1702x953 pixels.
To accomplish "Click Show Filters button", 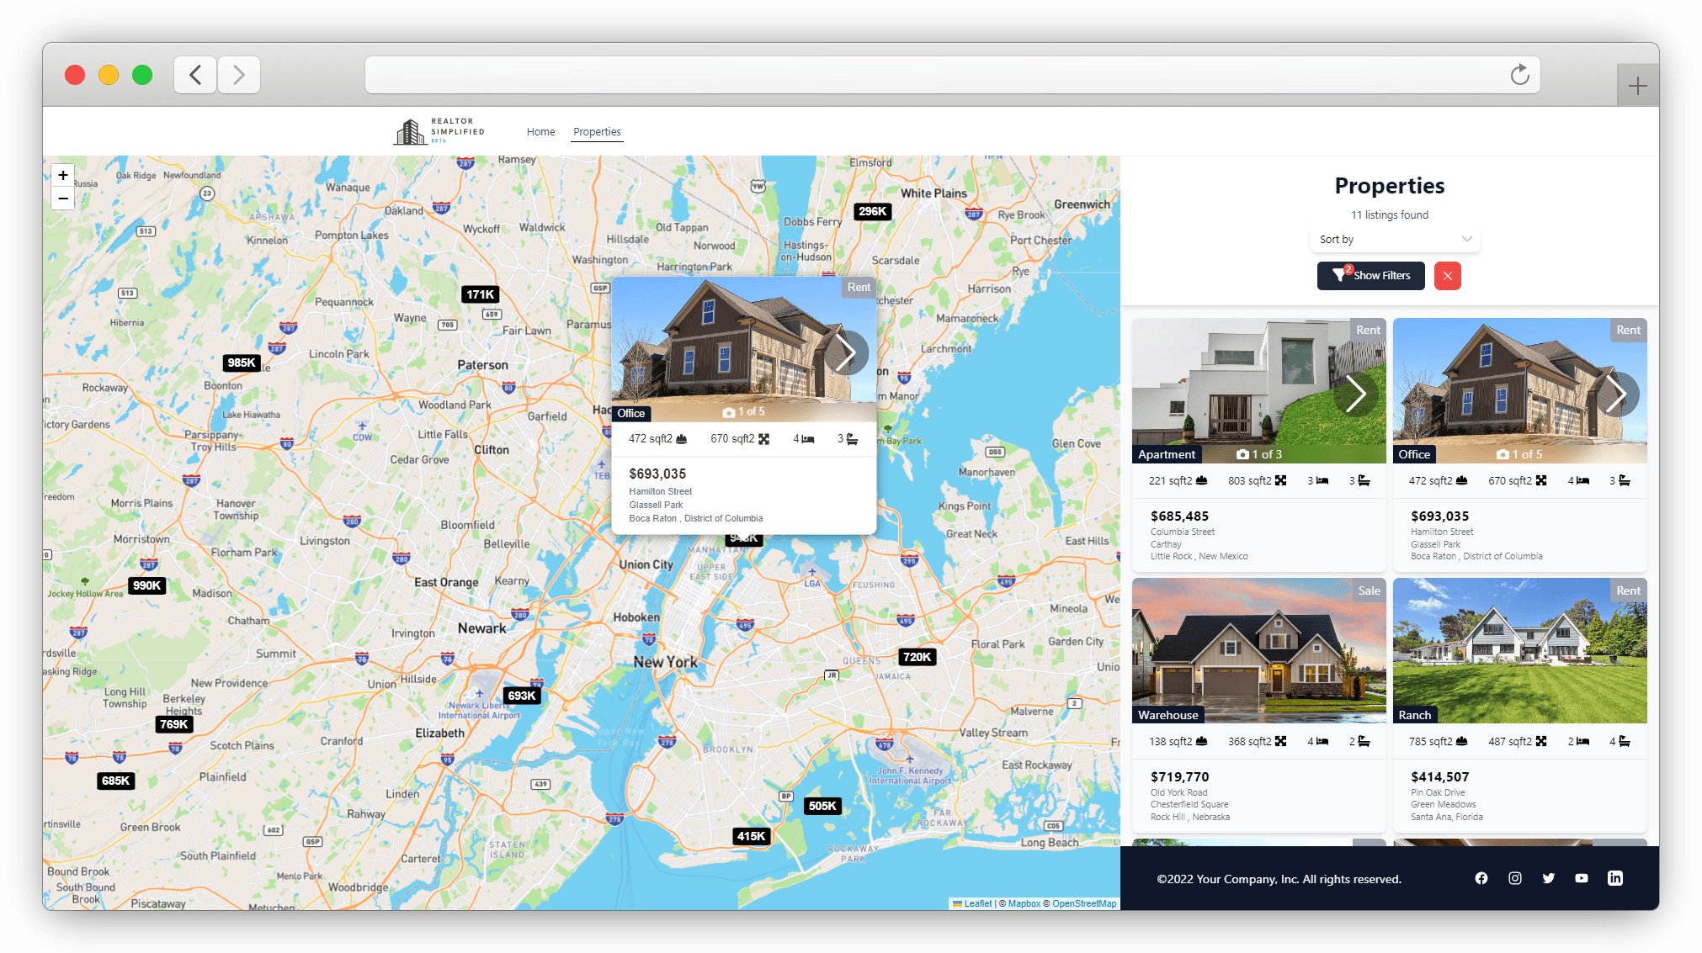I will tap(1370, 276).
